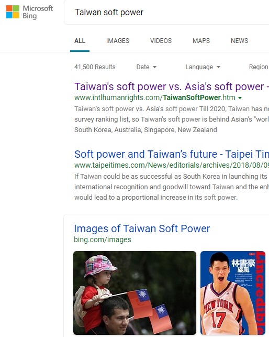Click the Taiwan soft power search box

pyautogui.click(x=166, y=12)
